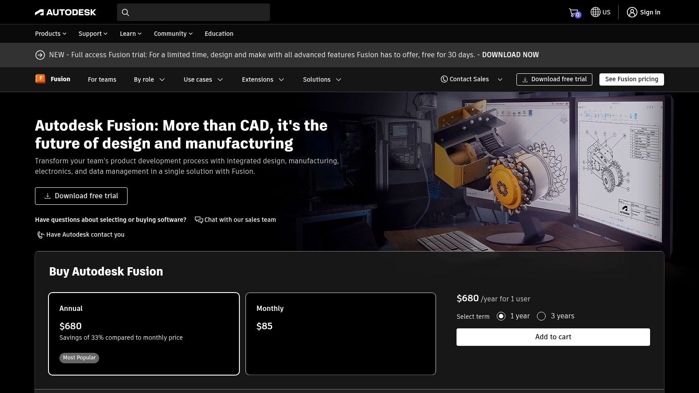Open the By role dropdown

pyautogui.click(x=149, y=79)
